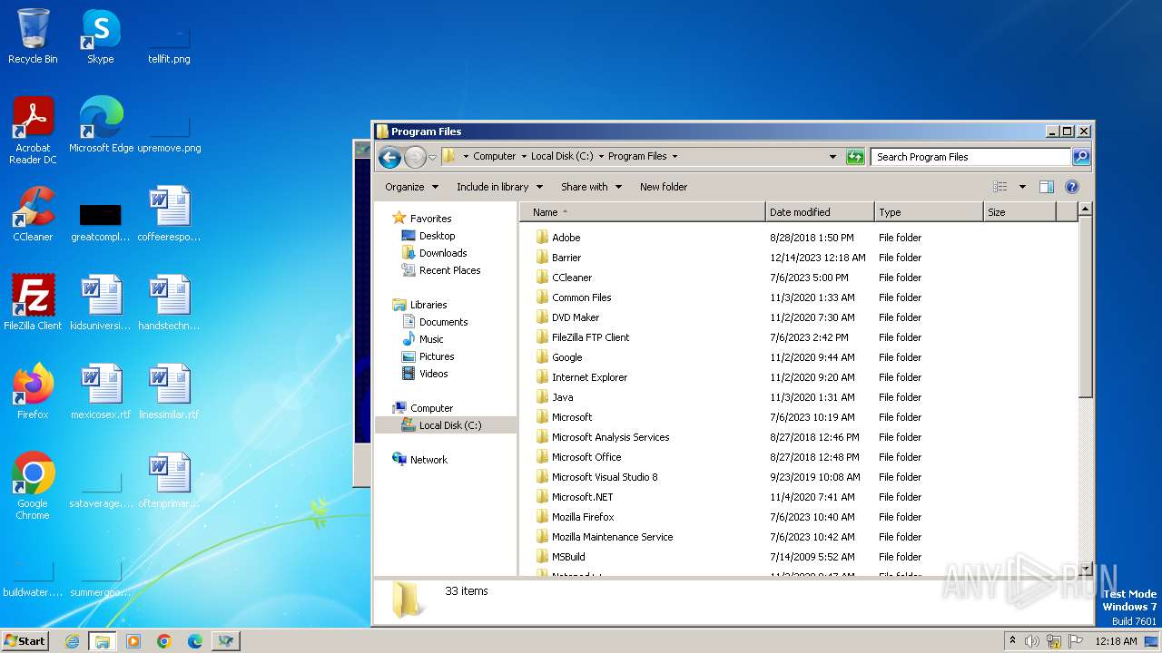Open the Share with menu
Screen dimensions: 1162x653
click(x=591, y=187)
